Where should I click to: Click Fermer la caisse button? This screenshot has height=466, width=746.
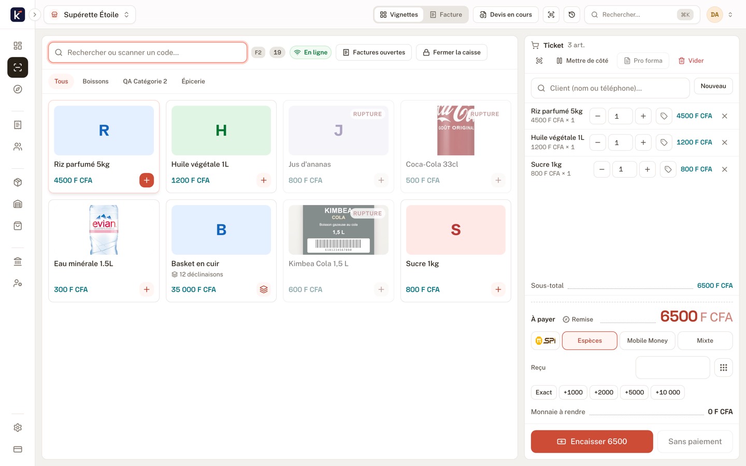452,52
